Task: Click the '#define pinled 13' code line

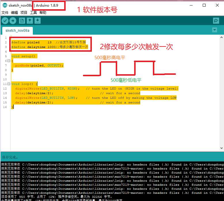Action: click(x=49, y=42)
